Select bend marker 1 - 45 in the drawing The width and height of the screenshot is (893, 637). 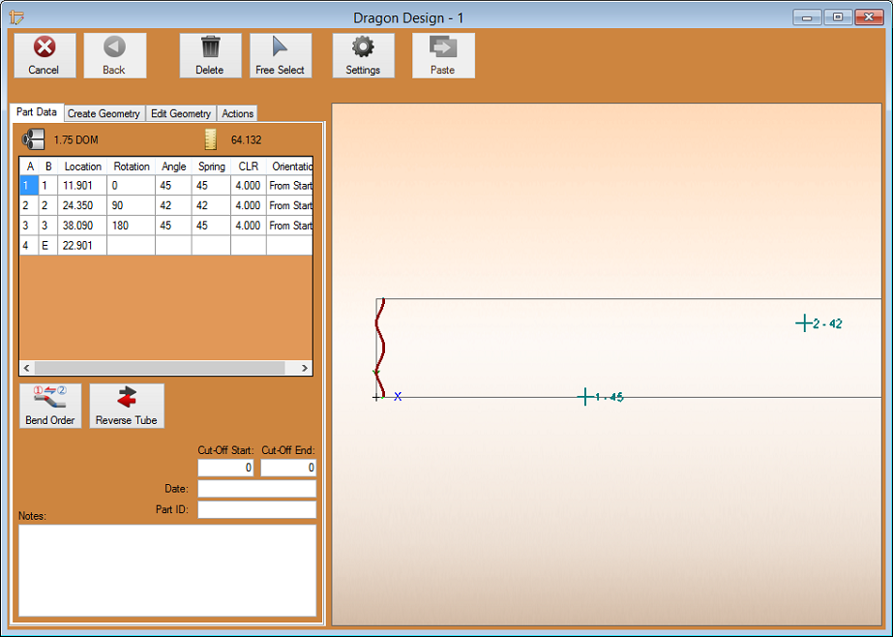coord(601,397)
